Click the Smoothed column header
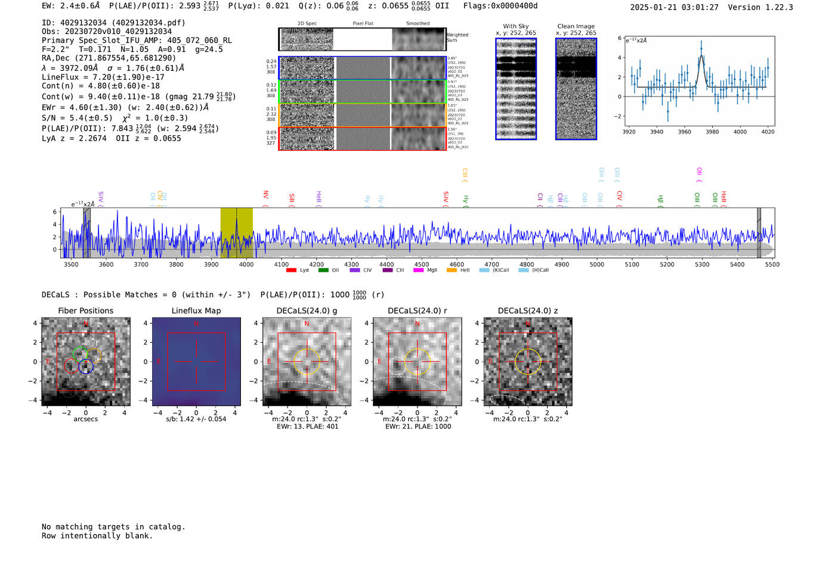 tap(417, 24)
